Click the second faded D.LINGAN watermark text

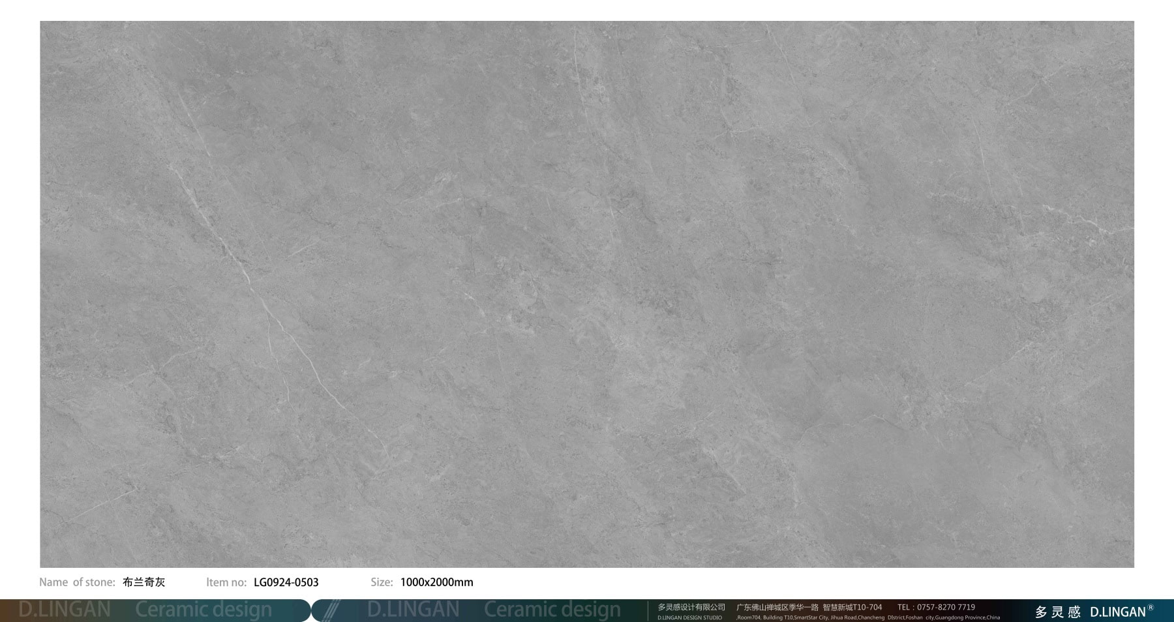(413, 610)
